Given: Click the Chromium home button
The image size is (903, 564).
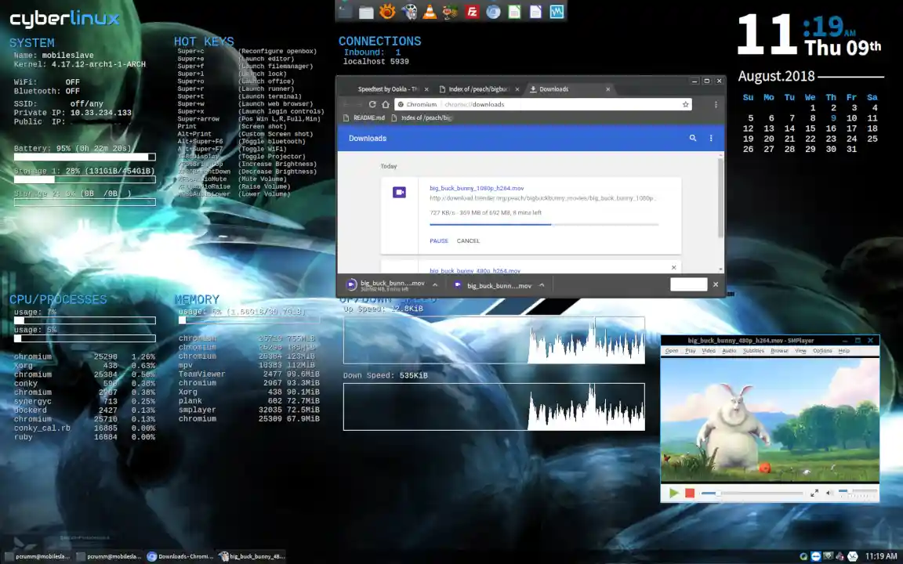Looking at the screenshot, I should [x=386, y=104].
